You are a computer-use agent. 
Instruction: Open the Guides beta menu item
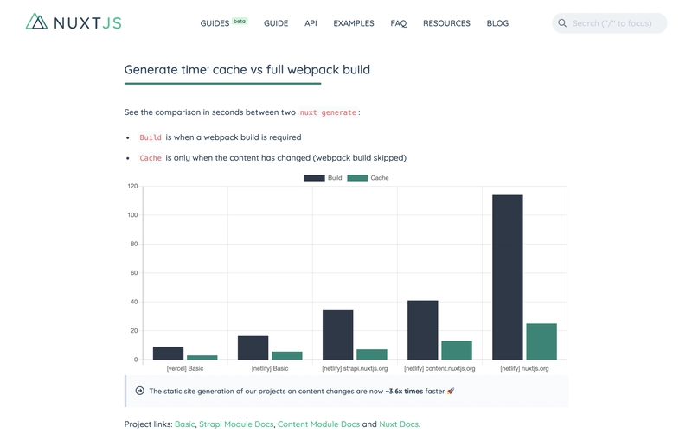point(224,23)
